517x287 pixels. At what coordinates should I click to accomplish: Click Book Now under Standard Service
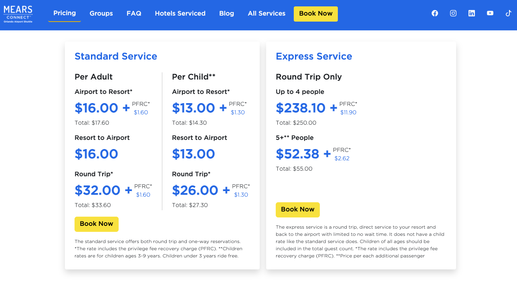point(97,224)
